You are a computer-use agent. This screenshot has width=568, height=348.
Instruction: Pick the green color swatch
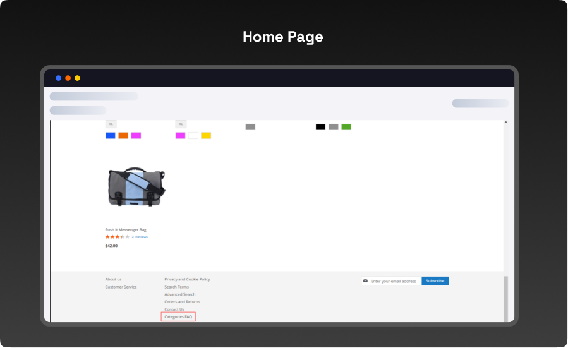tap(346, 127)
